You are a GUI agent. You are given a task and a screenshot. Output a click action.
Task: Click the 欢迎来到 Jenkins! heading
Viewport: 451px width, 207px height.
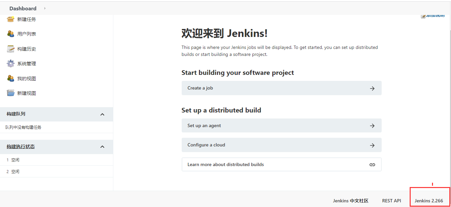[x=224, y=33]
